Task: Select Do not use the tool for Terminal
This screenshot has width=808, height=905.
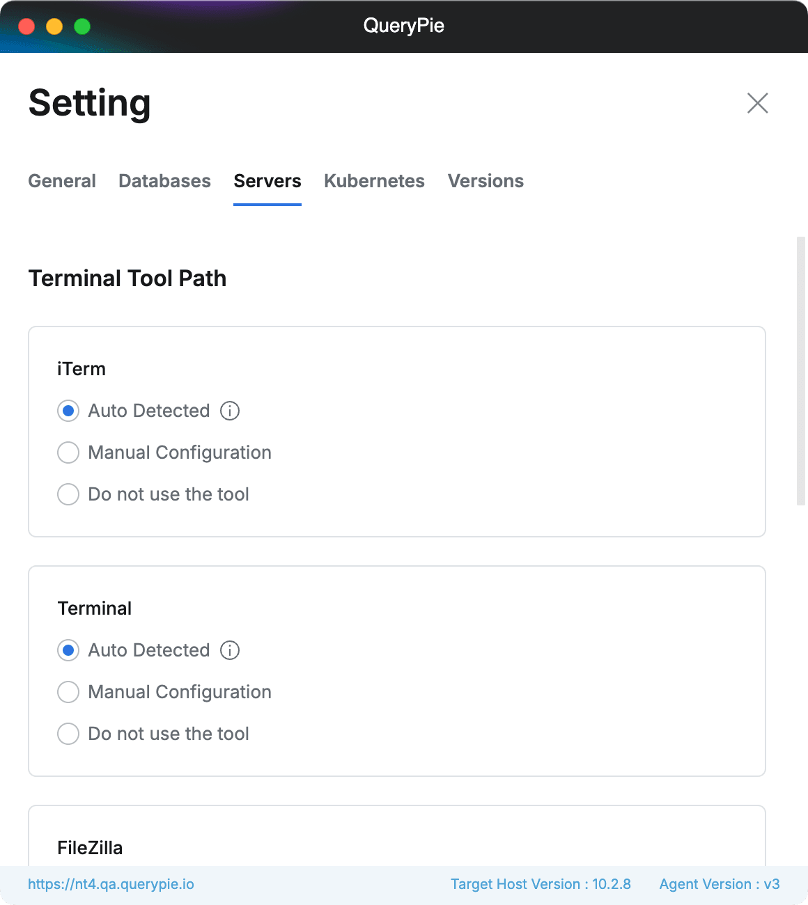Action: [68, 734]
